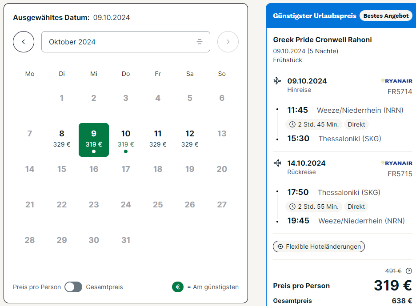Click the question mark beside 491 € price
The width and height of the screenshot is (416, 306).
(409, 271)
